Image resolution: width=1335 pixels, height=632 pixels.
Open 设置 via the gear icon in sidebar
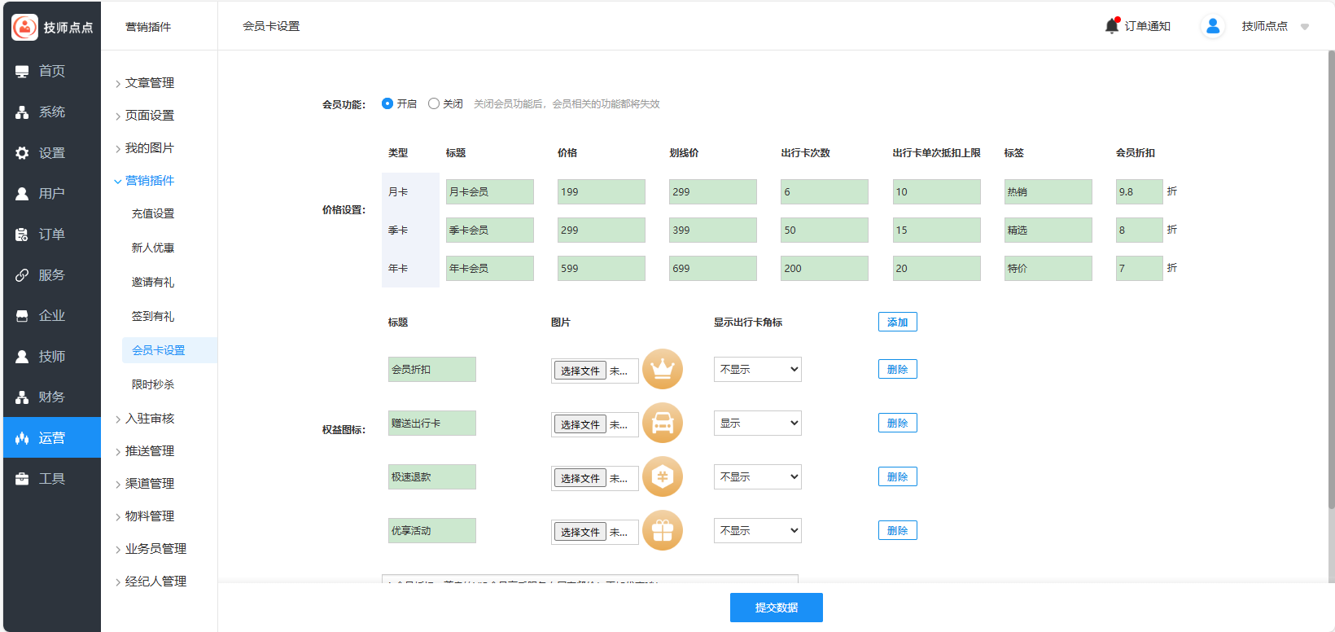pos(22,153)
